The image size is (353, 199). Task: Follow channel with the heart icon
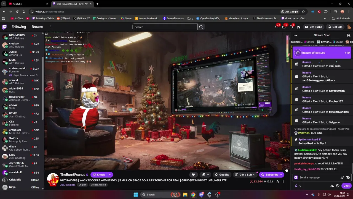tap(193, 175)
